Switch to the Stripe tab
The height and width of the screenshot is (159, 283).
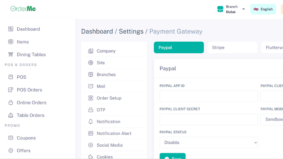pyautogui.click(x=232, y=47)
